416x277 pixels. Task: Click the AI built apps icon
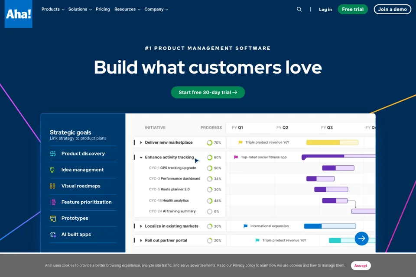click(x=53, y=235)
